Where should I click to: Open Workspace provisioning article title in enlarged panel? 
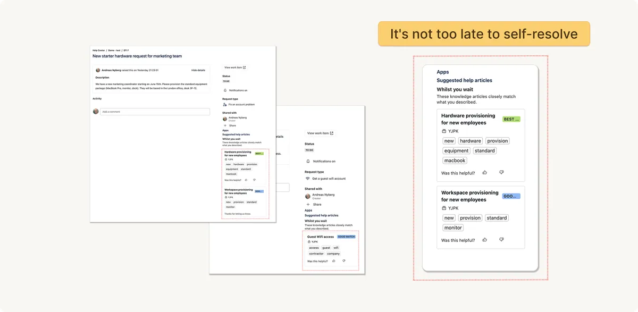[x=470, y=196]
